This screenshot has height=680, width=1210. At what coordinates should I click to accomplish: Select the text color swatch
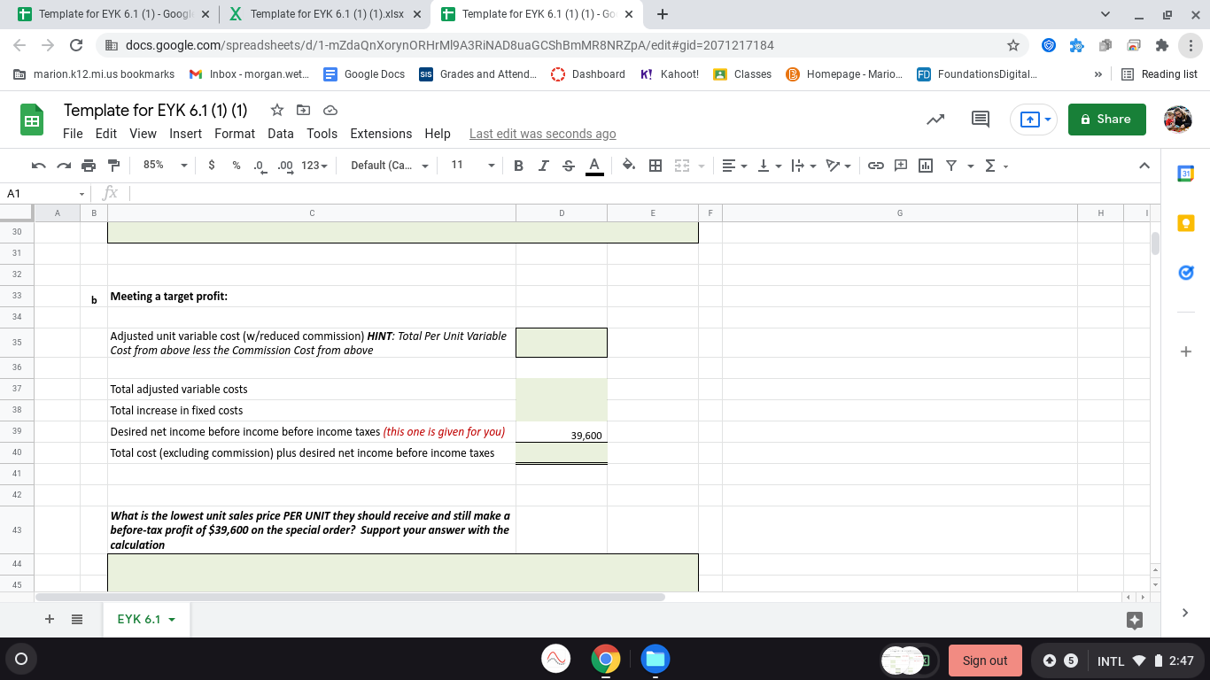(594, 166)
